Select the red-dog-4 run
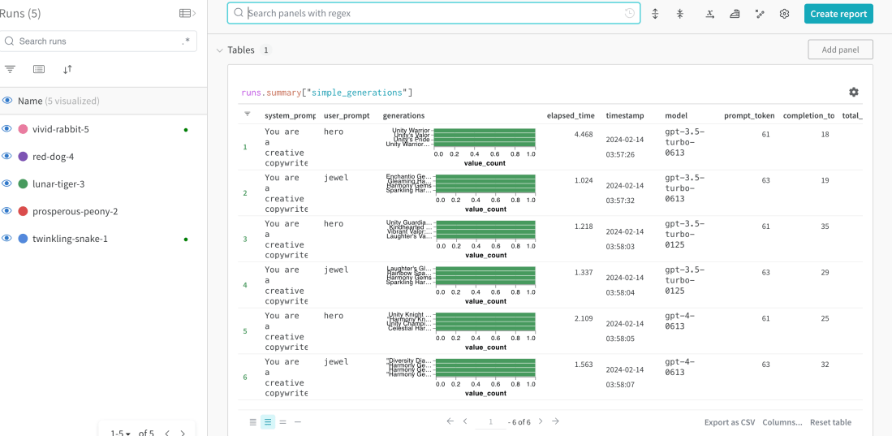 53,157
